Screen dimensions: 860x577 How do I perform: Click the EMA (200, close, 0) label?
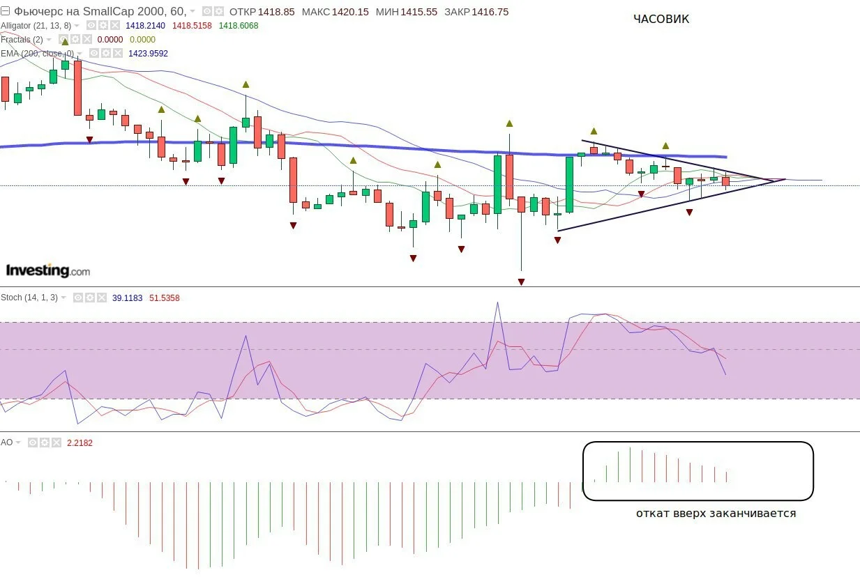click(38, 54)
